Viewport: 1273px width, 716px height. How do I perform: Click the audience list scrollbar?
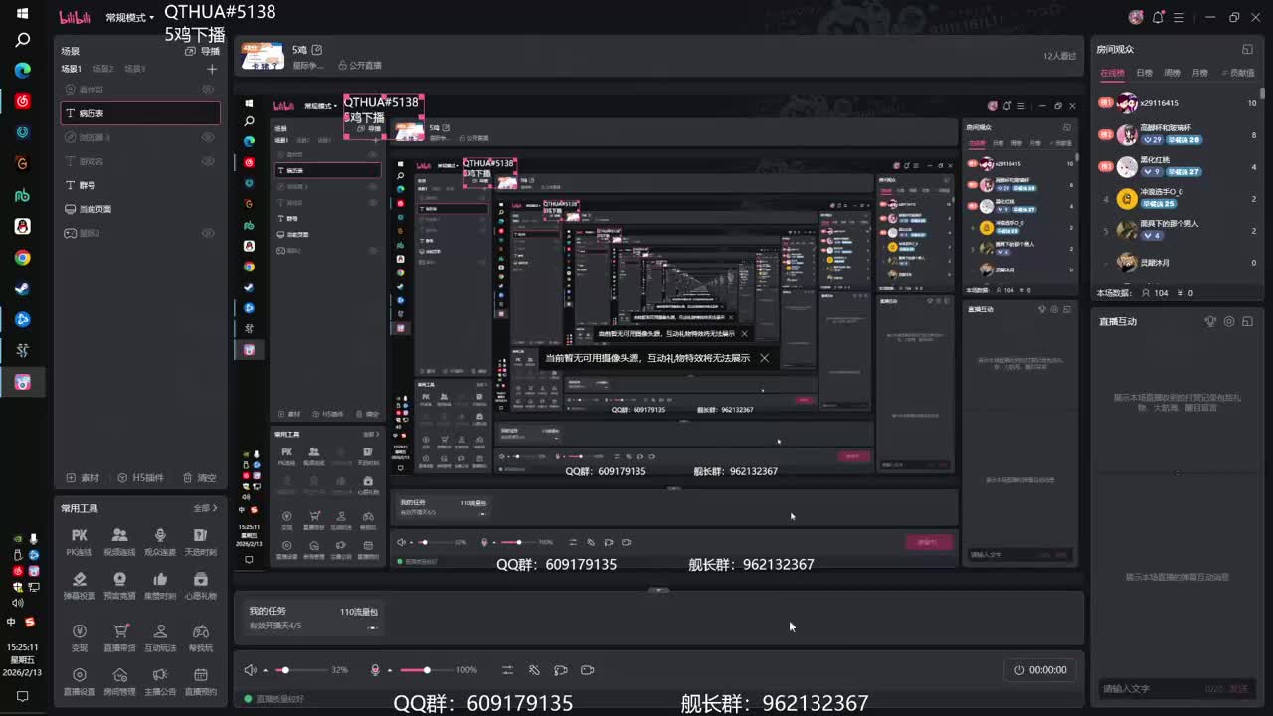1263,91
